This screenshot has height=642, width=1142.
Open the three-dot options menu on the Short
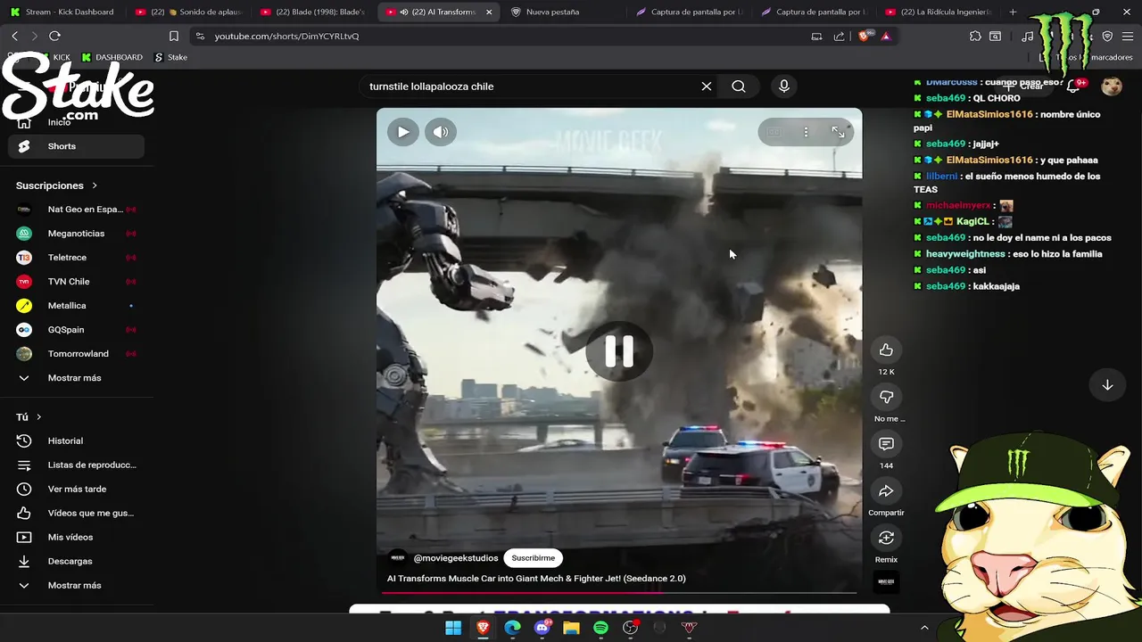(x=806, y=132)
